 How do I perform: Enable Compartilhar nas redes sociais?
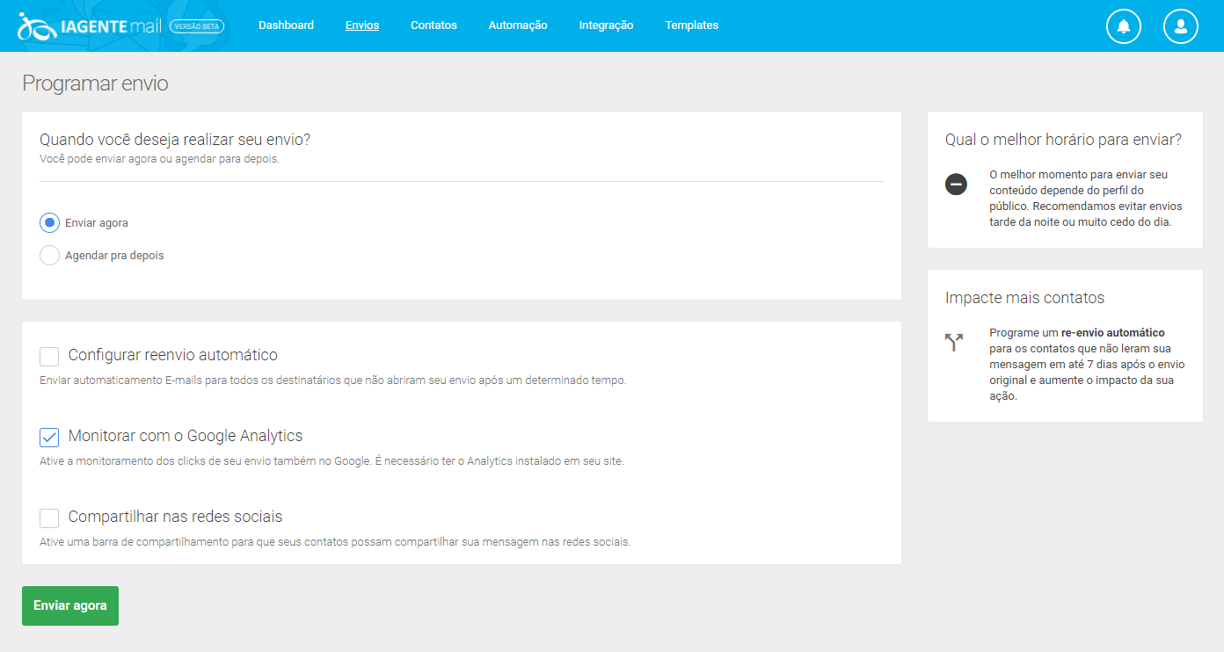pyautogui.click(x=49, y=518)
